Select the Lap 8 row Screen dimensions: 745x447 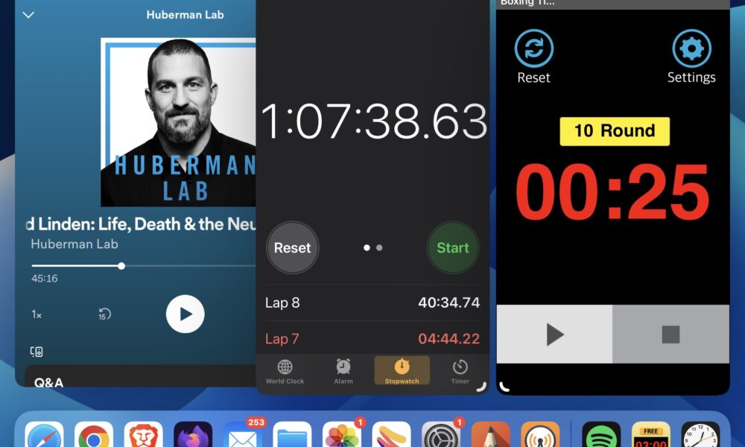click(372, 302)
